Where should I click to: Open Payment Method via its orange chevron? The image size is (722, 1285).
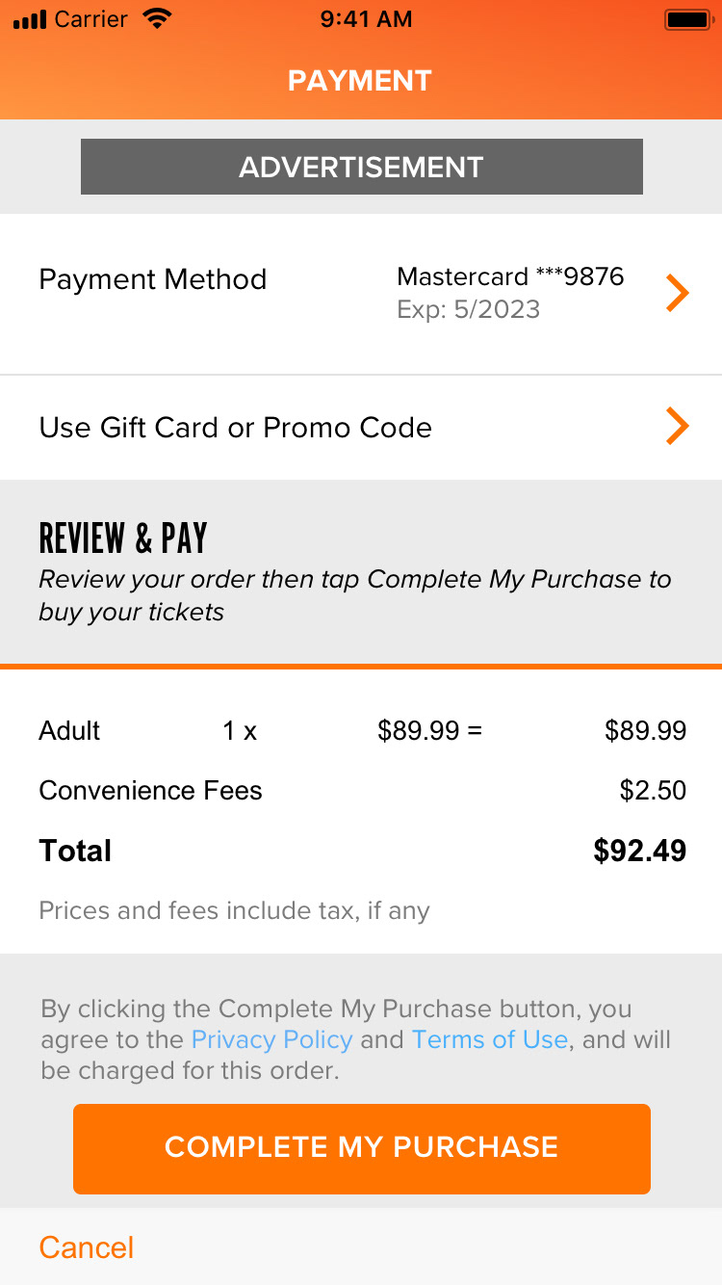[678, 293]
